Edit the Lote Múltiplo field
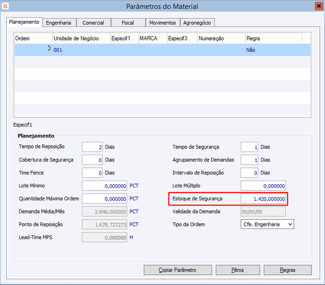 point(263,186)
